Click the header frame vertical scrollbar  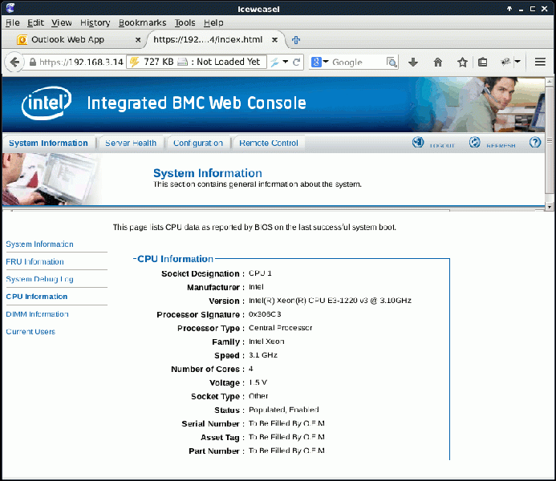549,140
